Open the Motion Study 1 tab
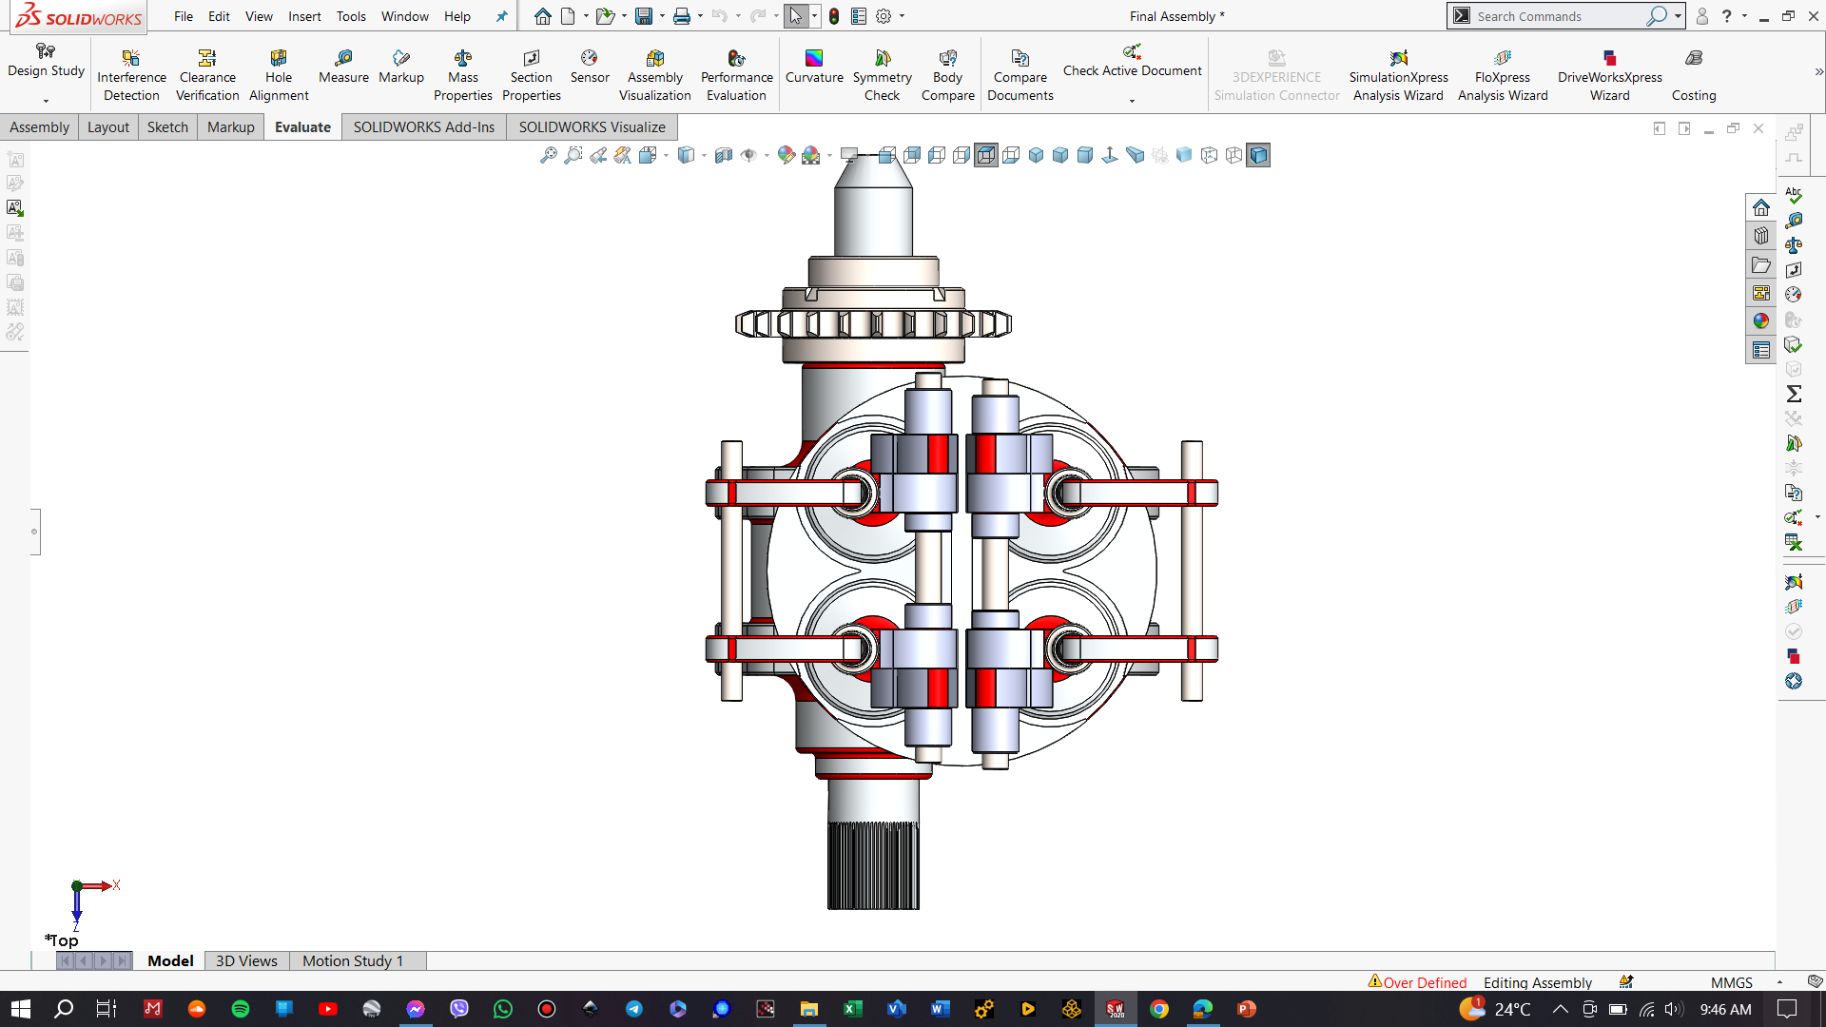This screenshot has width=1826, height=1027. click(x=353, y=960)
